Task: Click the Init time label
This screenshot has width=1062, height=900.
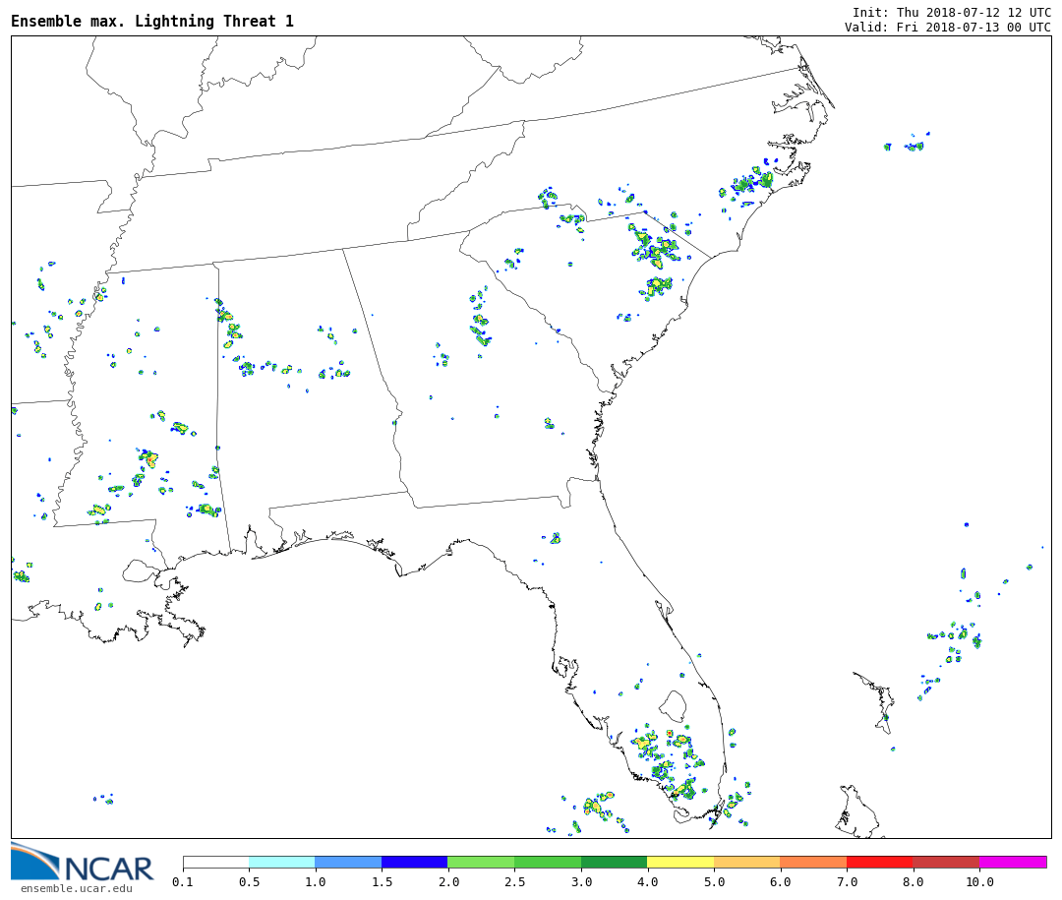Action: click(951, 12)
